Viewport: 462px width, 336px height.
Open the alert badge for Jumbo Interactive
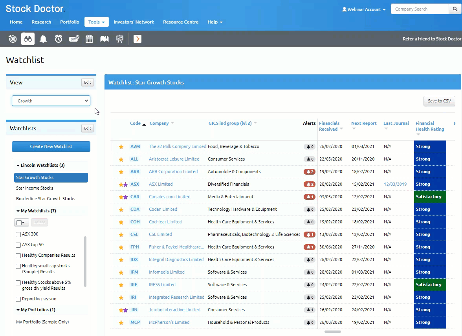point(310,310)
